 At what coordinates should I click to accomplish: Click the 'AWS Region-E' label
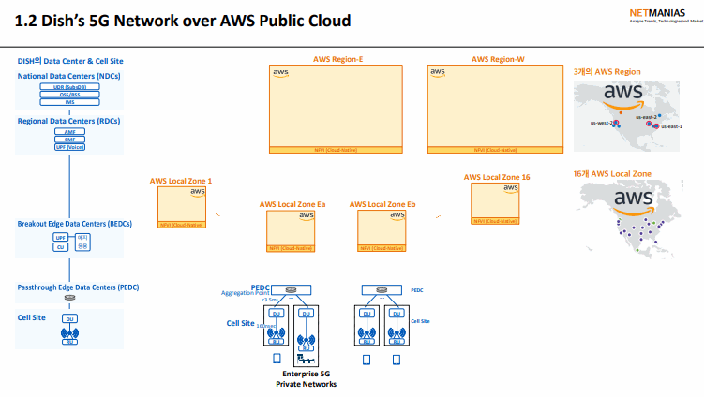338,59
